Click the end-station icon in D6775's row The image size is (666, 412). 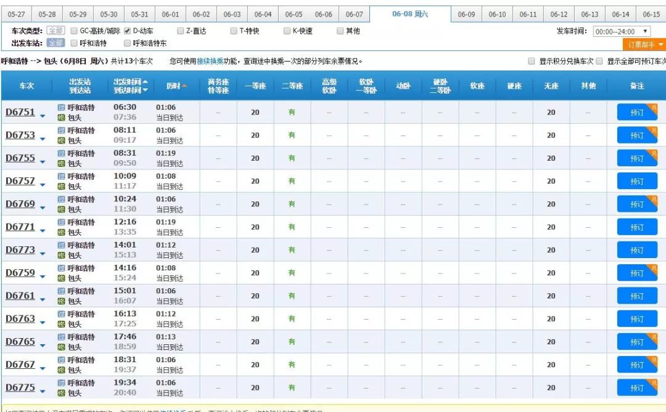[62, 392]
